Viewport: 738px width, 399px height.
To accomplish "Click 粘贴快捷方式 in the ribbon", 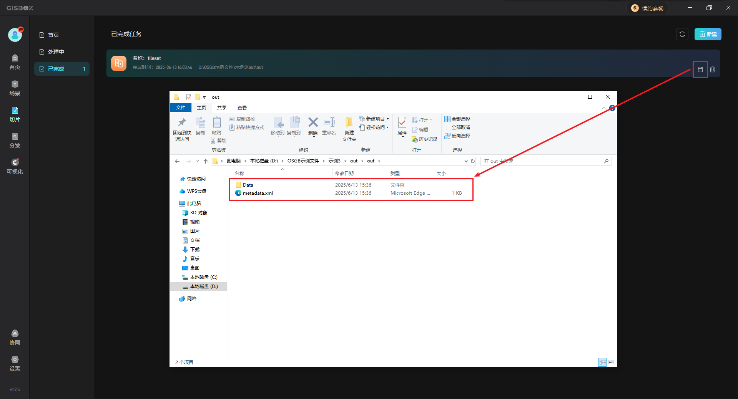I will tap(247, 127).
